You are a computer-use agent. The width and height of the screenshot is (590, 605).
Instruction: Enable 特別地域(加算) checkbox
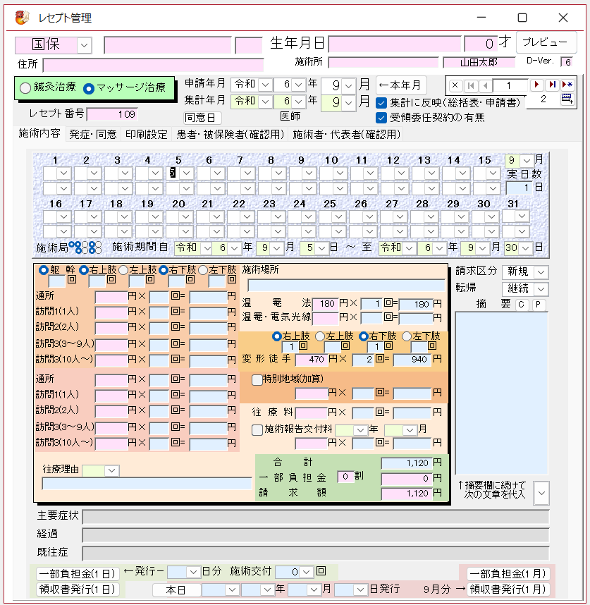pyautogui.click(x=257, y=379)
